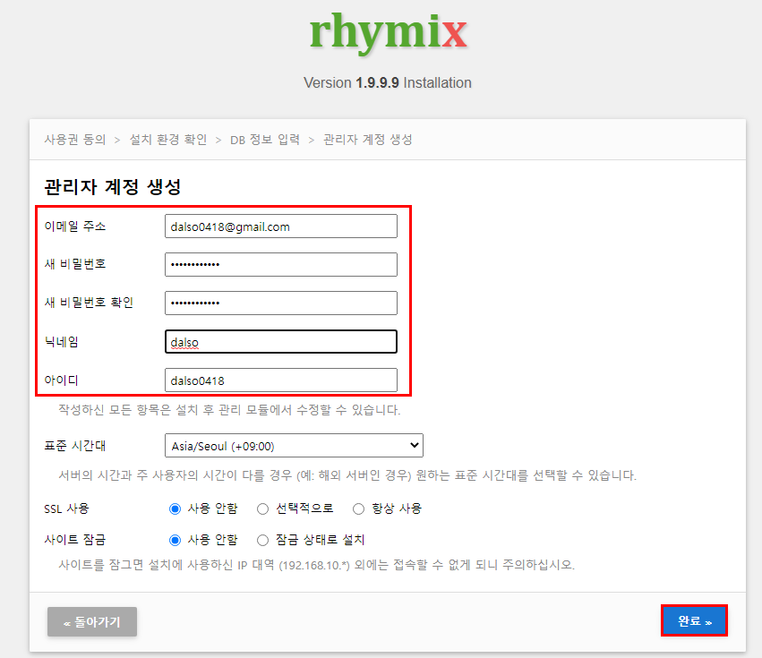The height and width of the screenshot is (658, 762).
Task: Click the 이메일 주소 input field
Action: click(281, 226)
